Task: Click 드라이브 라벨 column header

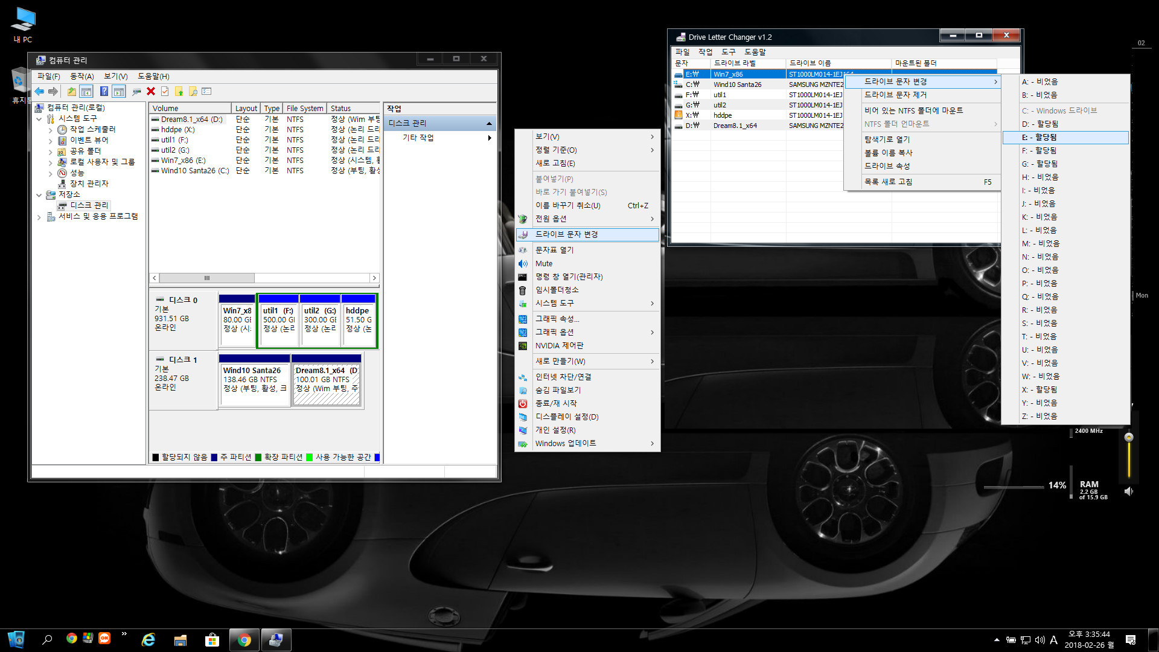Action: point(748,63)
